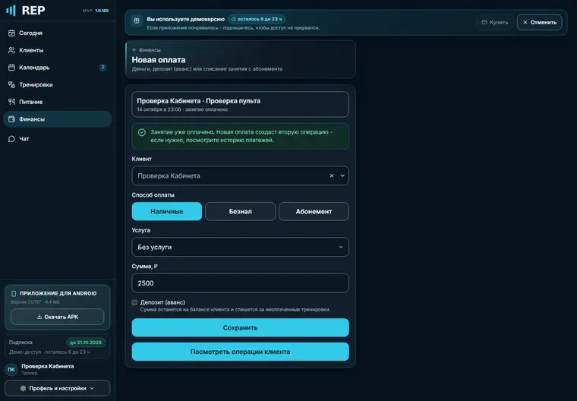Click the Чат speech bubble icon
Screen dimensions: 577x401
click(11, 139)
